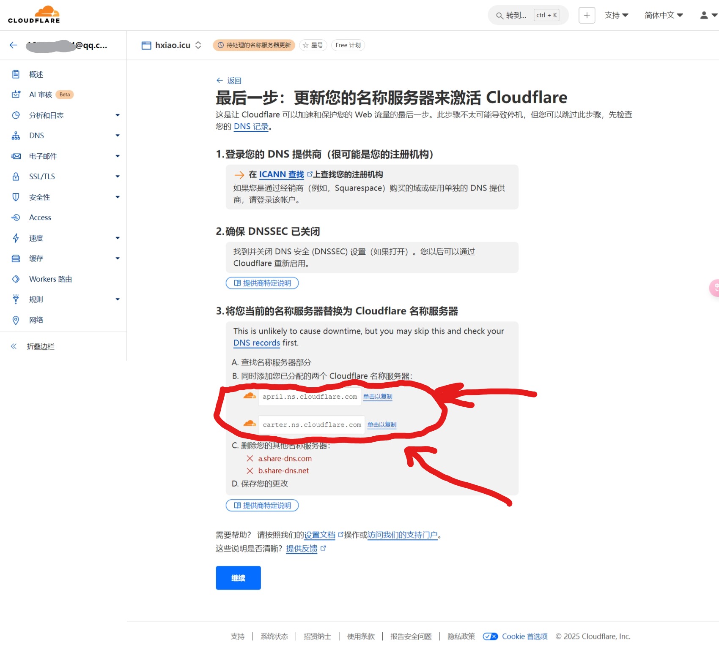The height and width of the screenshot is (650, 719).
Task: Click the search magnifier icon in top bar
Action: (x=499, y=16)
